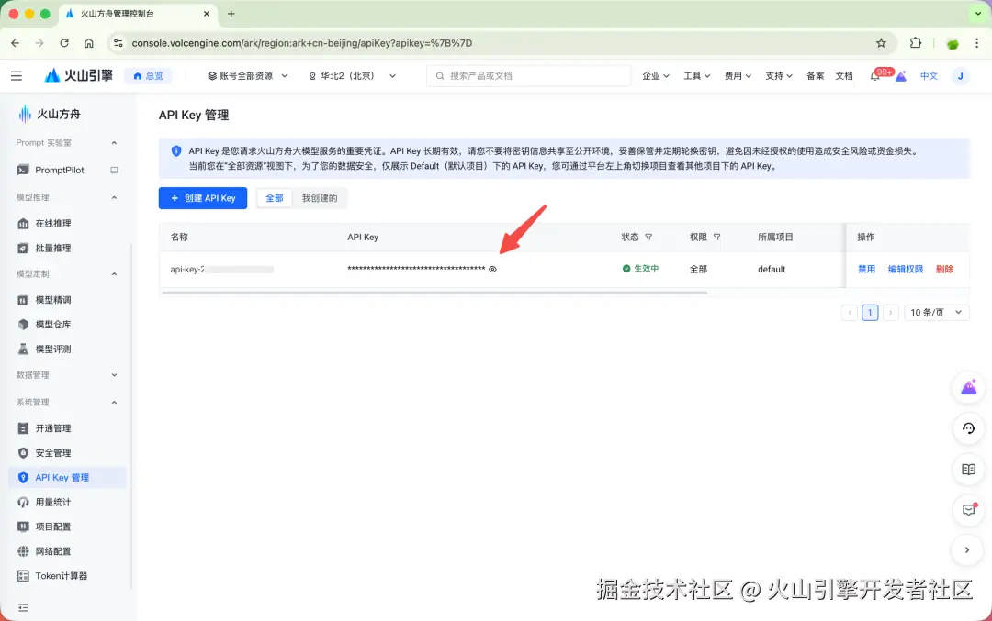Image resolution: width=992 pixels, height=621 pixels.
Task: Reveal the hidden API Key with the eye icon
Action: [x=493, y=269]
